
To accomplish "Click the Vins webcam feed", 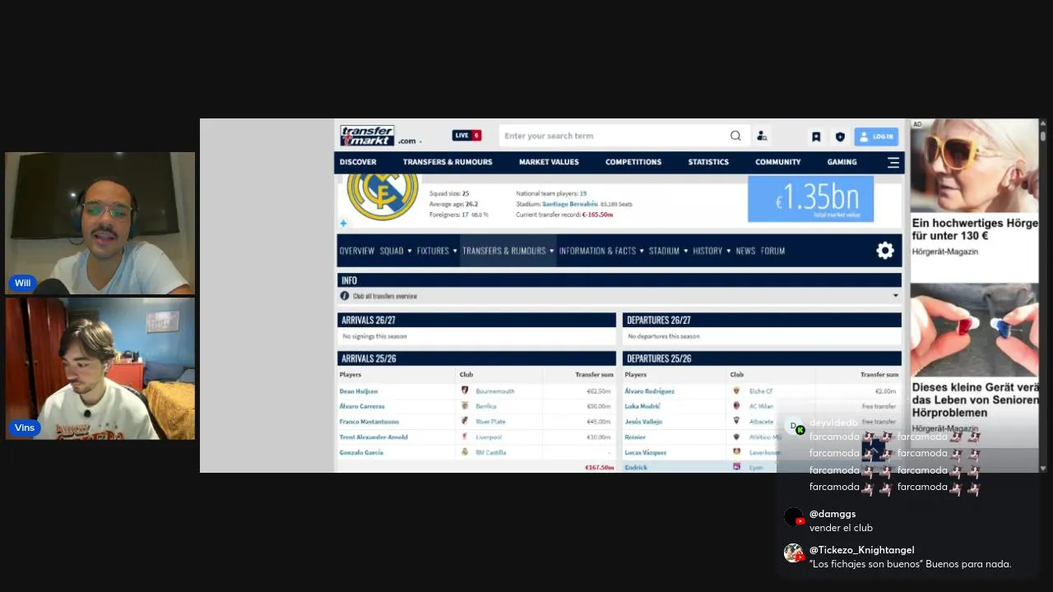I will pyautogui.click(x=100, y=368).
